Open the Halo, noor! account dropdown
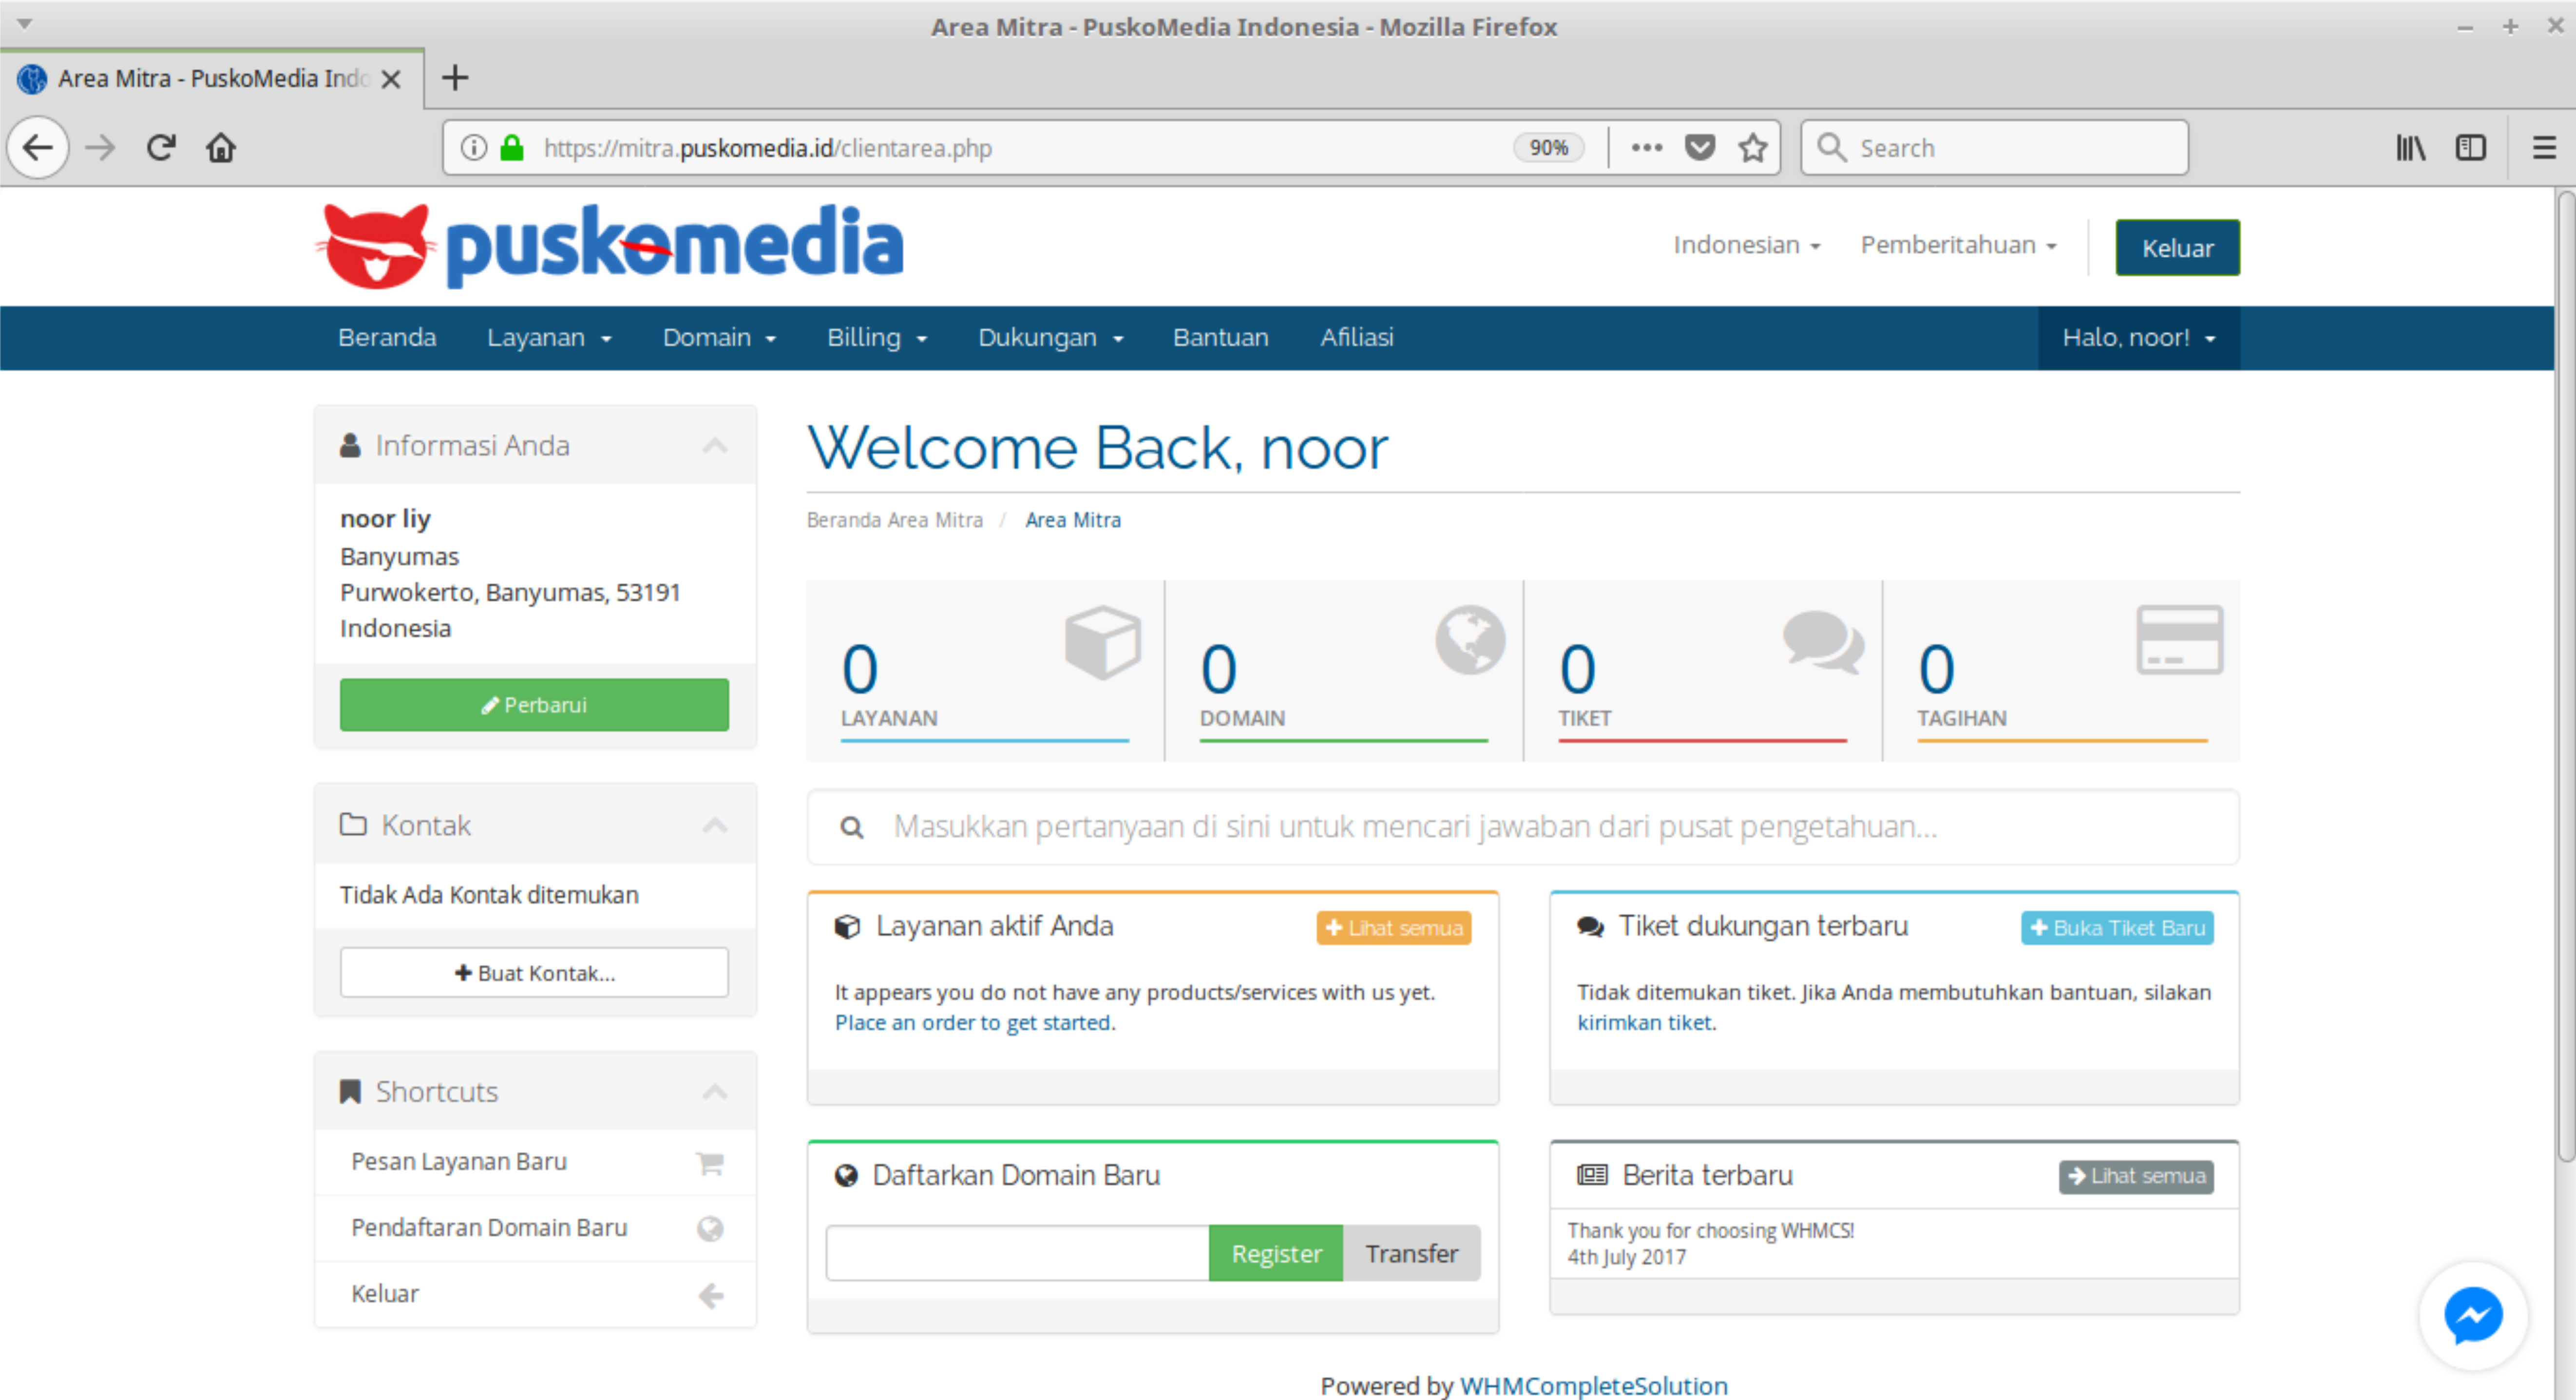The image size is (2576, 1400). [2139, 338]
